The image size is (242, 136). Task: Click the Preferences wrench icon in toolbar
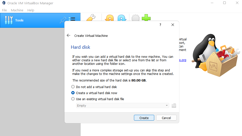coord(91,17)
